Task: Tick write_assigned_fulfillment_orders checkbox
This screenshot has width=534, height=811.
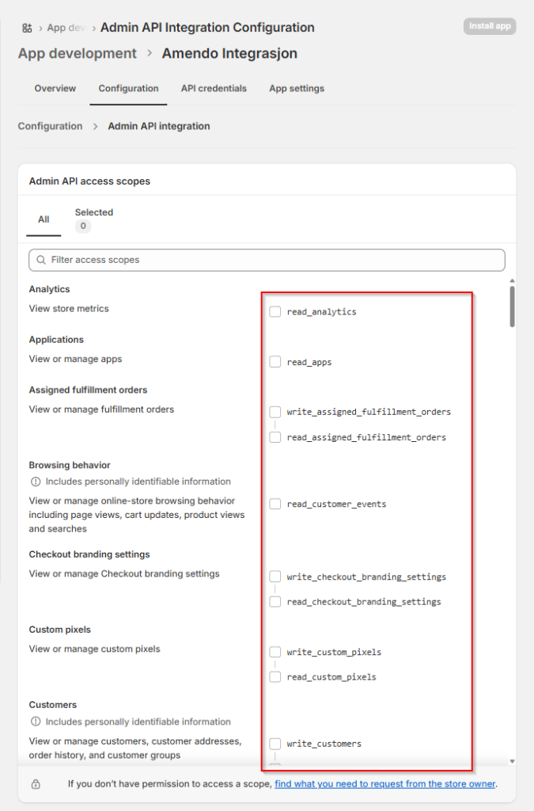Action: pos(275,412)
